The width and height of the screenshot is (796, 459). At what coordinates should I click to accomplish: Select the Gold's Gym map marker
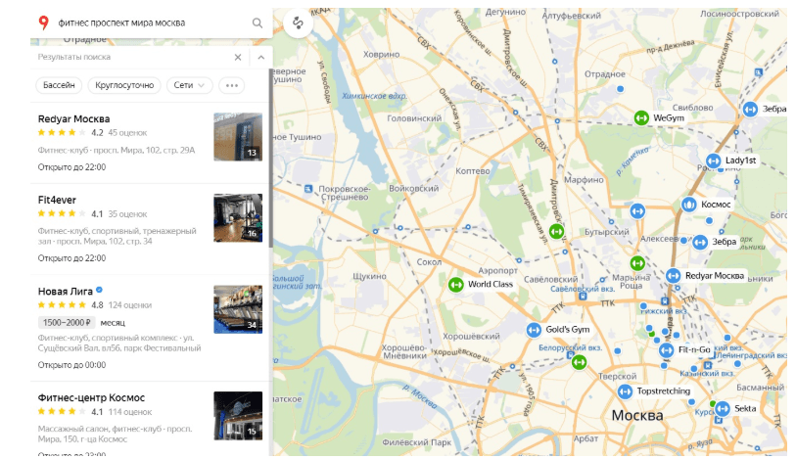pos(534,330)
